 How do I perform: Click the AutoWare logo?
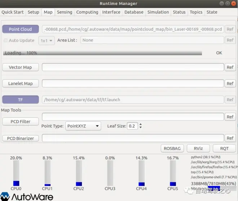pyautogui.click(x=27, y=197)
